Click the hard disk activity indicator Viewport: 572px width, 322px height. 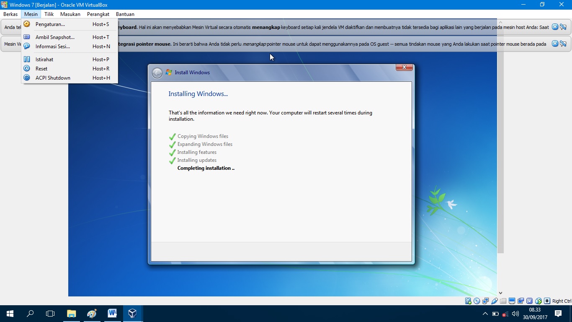(x=468, y=301)
